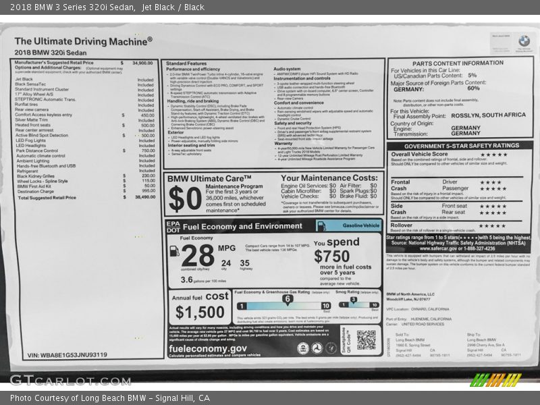Click the 'BMW Ultimate Care' heading
540x405 pixels.
[209, 179]
